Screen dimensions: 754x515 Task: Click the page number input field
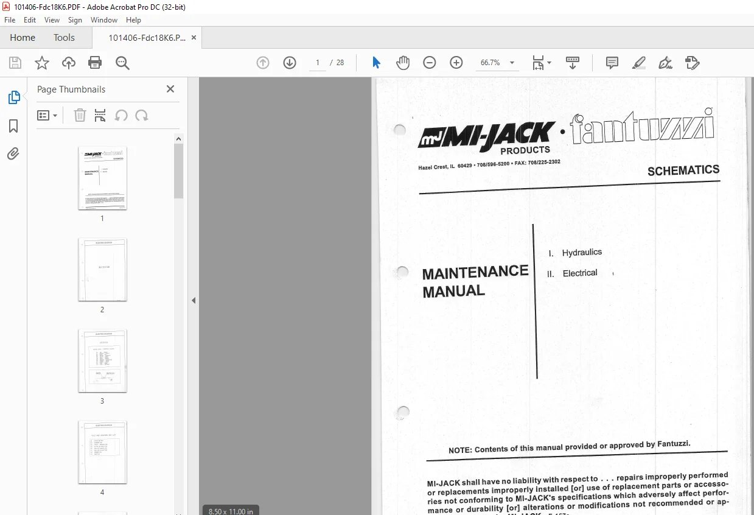[318, 63]
